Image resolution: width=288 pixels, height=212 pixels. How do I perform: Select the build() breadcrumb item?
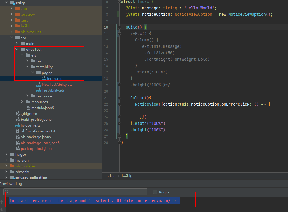click(127, 176)
